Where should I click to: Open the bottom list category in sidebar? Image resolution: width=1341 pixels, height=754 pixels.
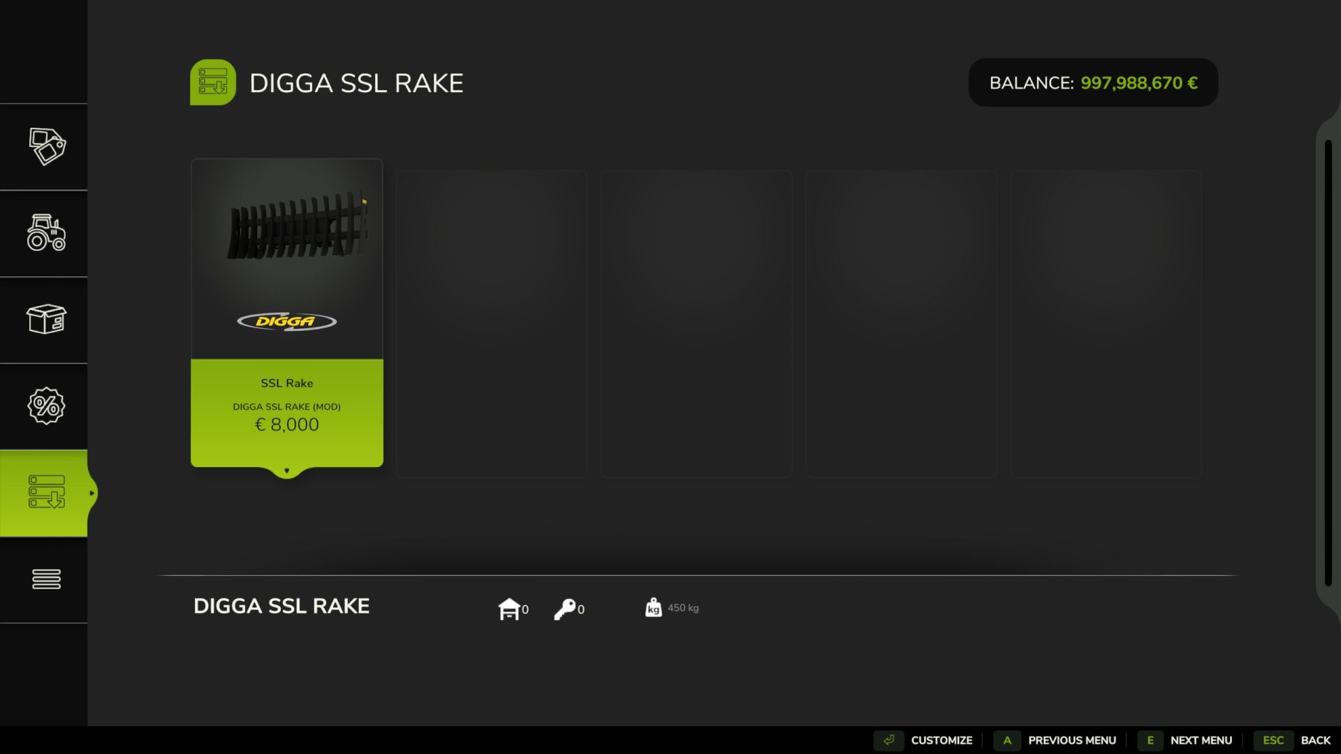(45, 579)
